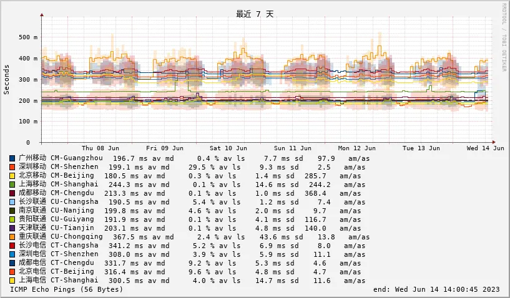This screenshot has width=510, height=298.
Task: Click the end timestamp text at bottom
Action: [x=436, y=289]
